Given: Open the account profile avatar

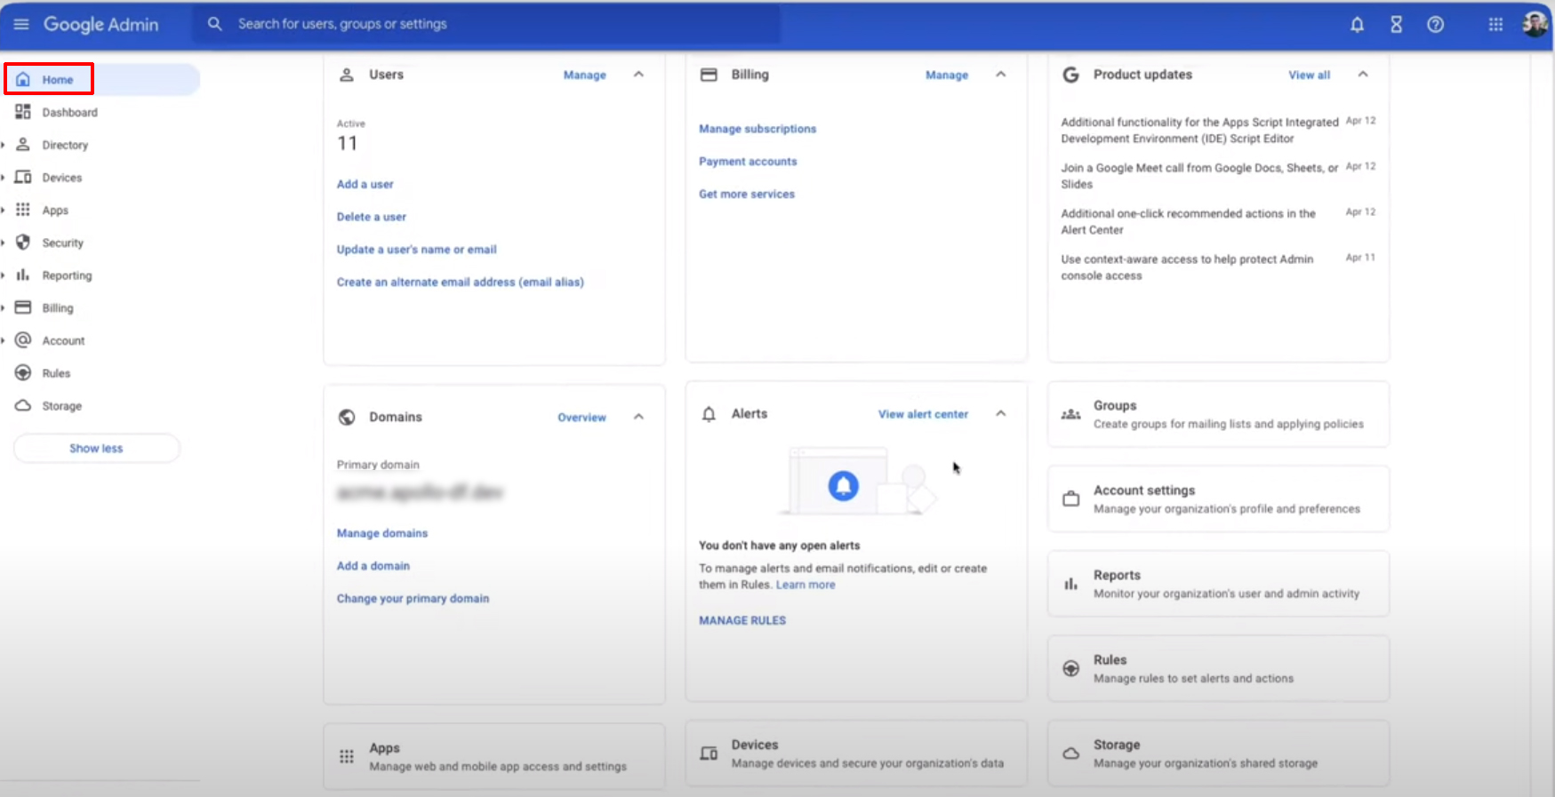Looking at the screenshot, I should pos(1535,24).
